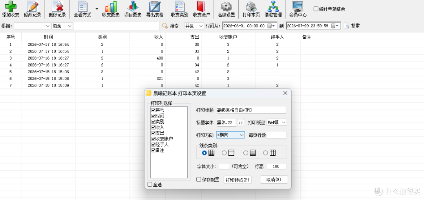Click the 每页行数 input field
The width and height of the screenshot is (424, 200).
pos(276,135)
